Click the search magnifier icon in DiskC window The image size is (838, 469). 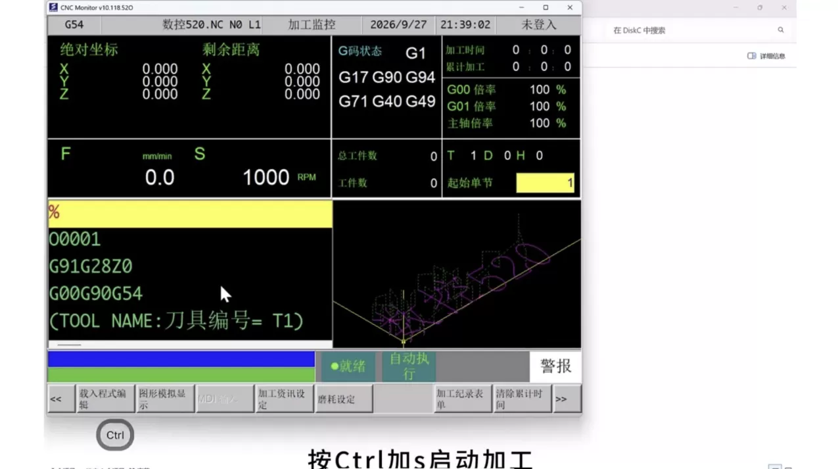pyautogui.click(x=781, y=30)
